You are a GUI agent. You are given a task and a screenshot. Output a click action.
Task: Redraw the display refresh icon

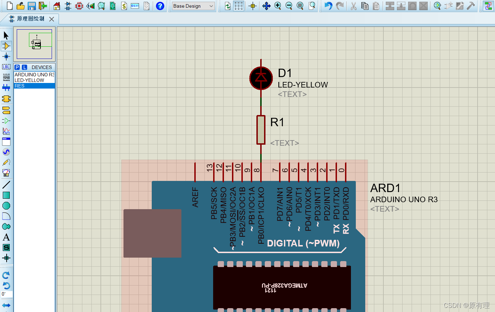click(x=228, y=6)
